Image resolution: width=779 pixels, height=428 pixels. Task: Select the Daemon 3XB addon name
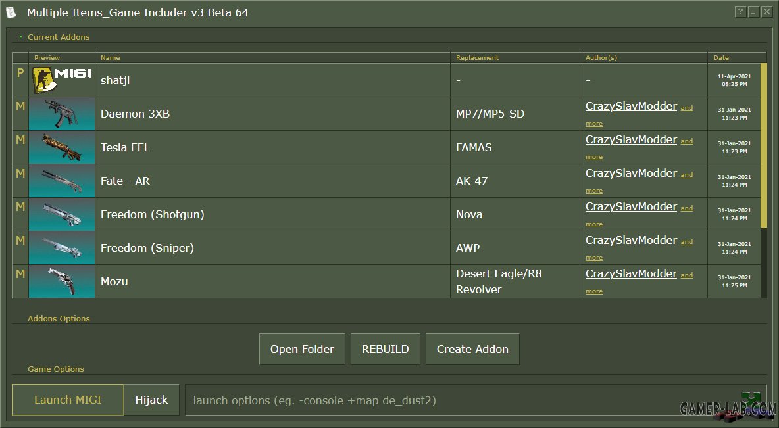point(135,114)
